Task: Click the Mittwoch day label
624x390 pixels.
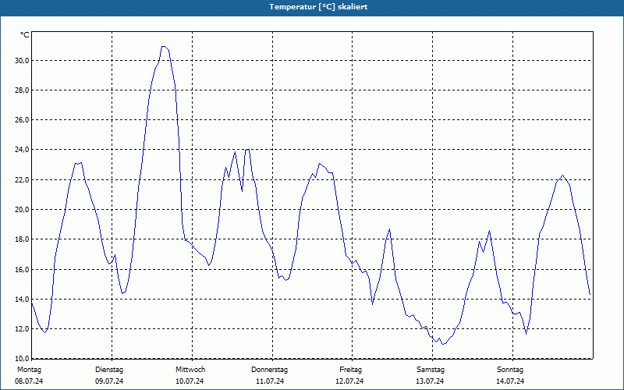Action: coord(190,370)
